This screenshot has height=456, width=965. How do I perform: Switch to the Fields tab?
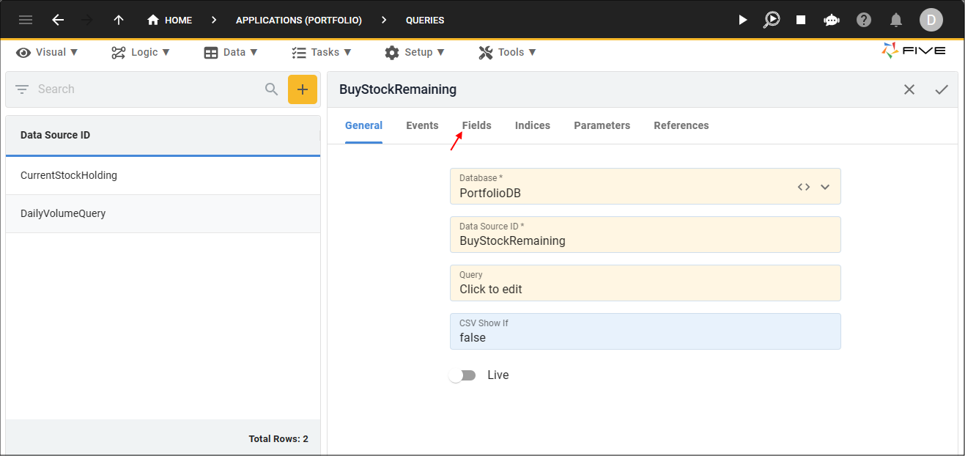tap(477, 125)
